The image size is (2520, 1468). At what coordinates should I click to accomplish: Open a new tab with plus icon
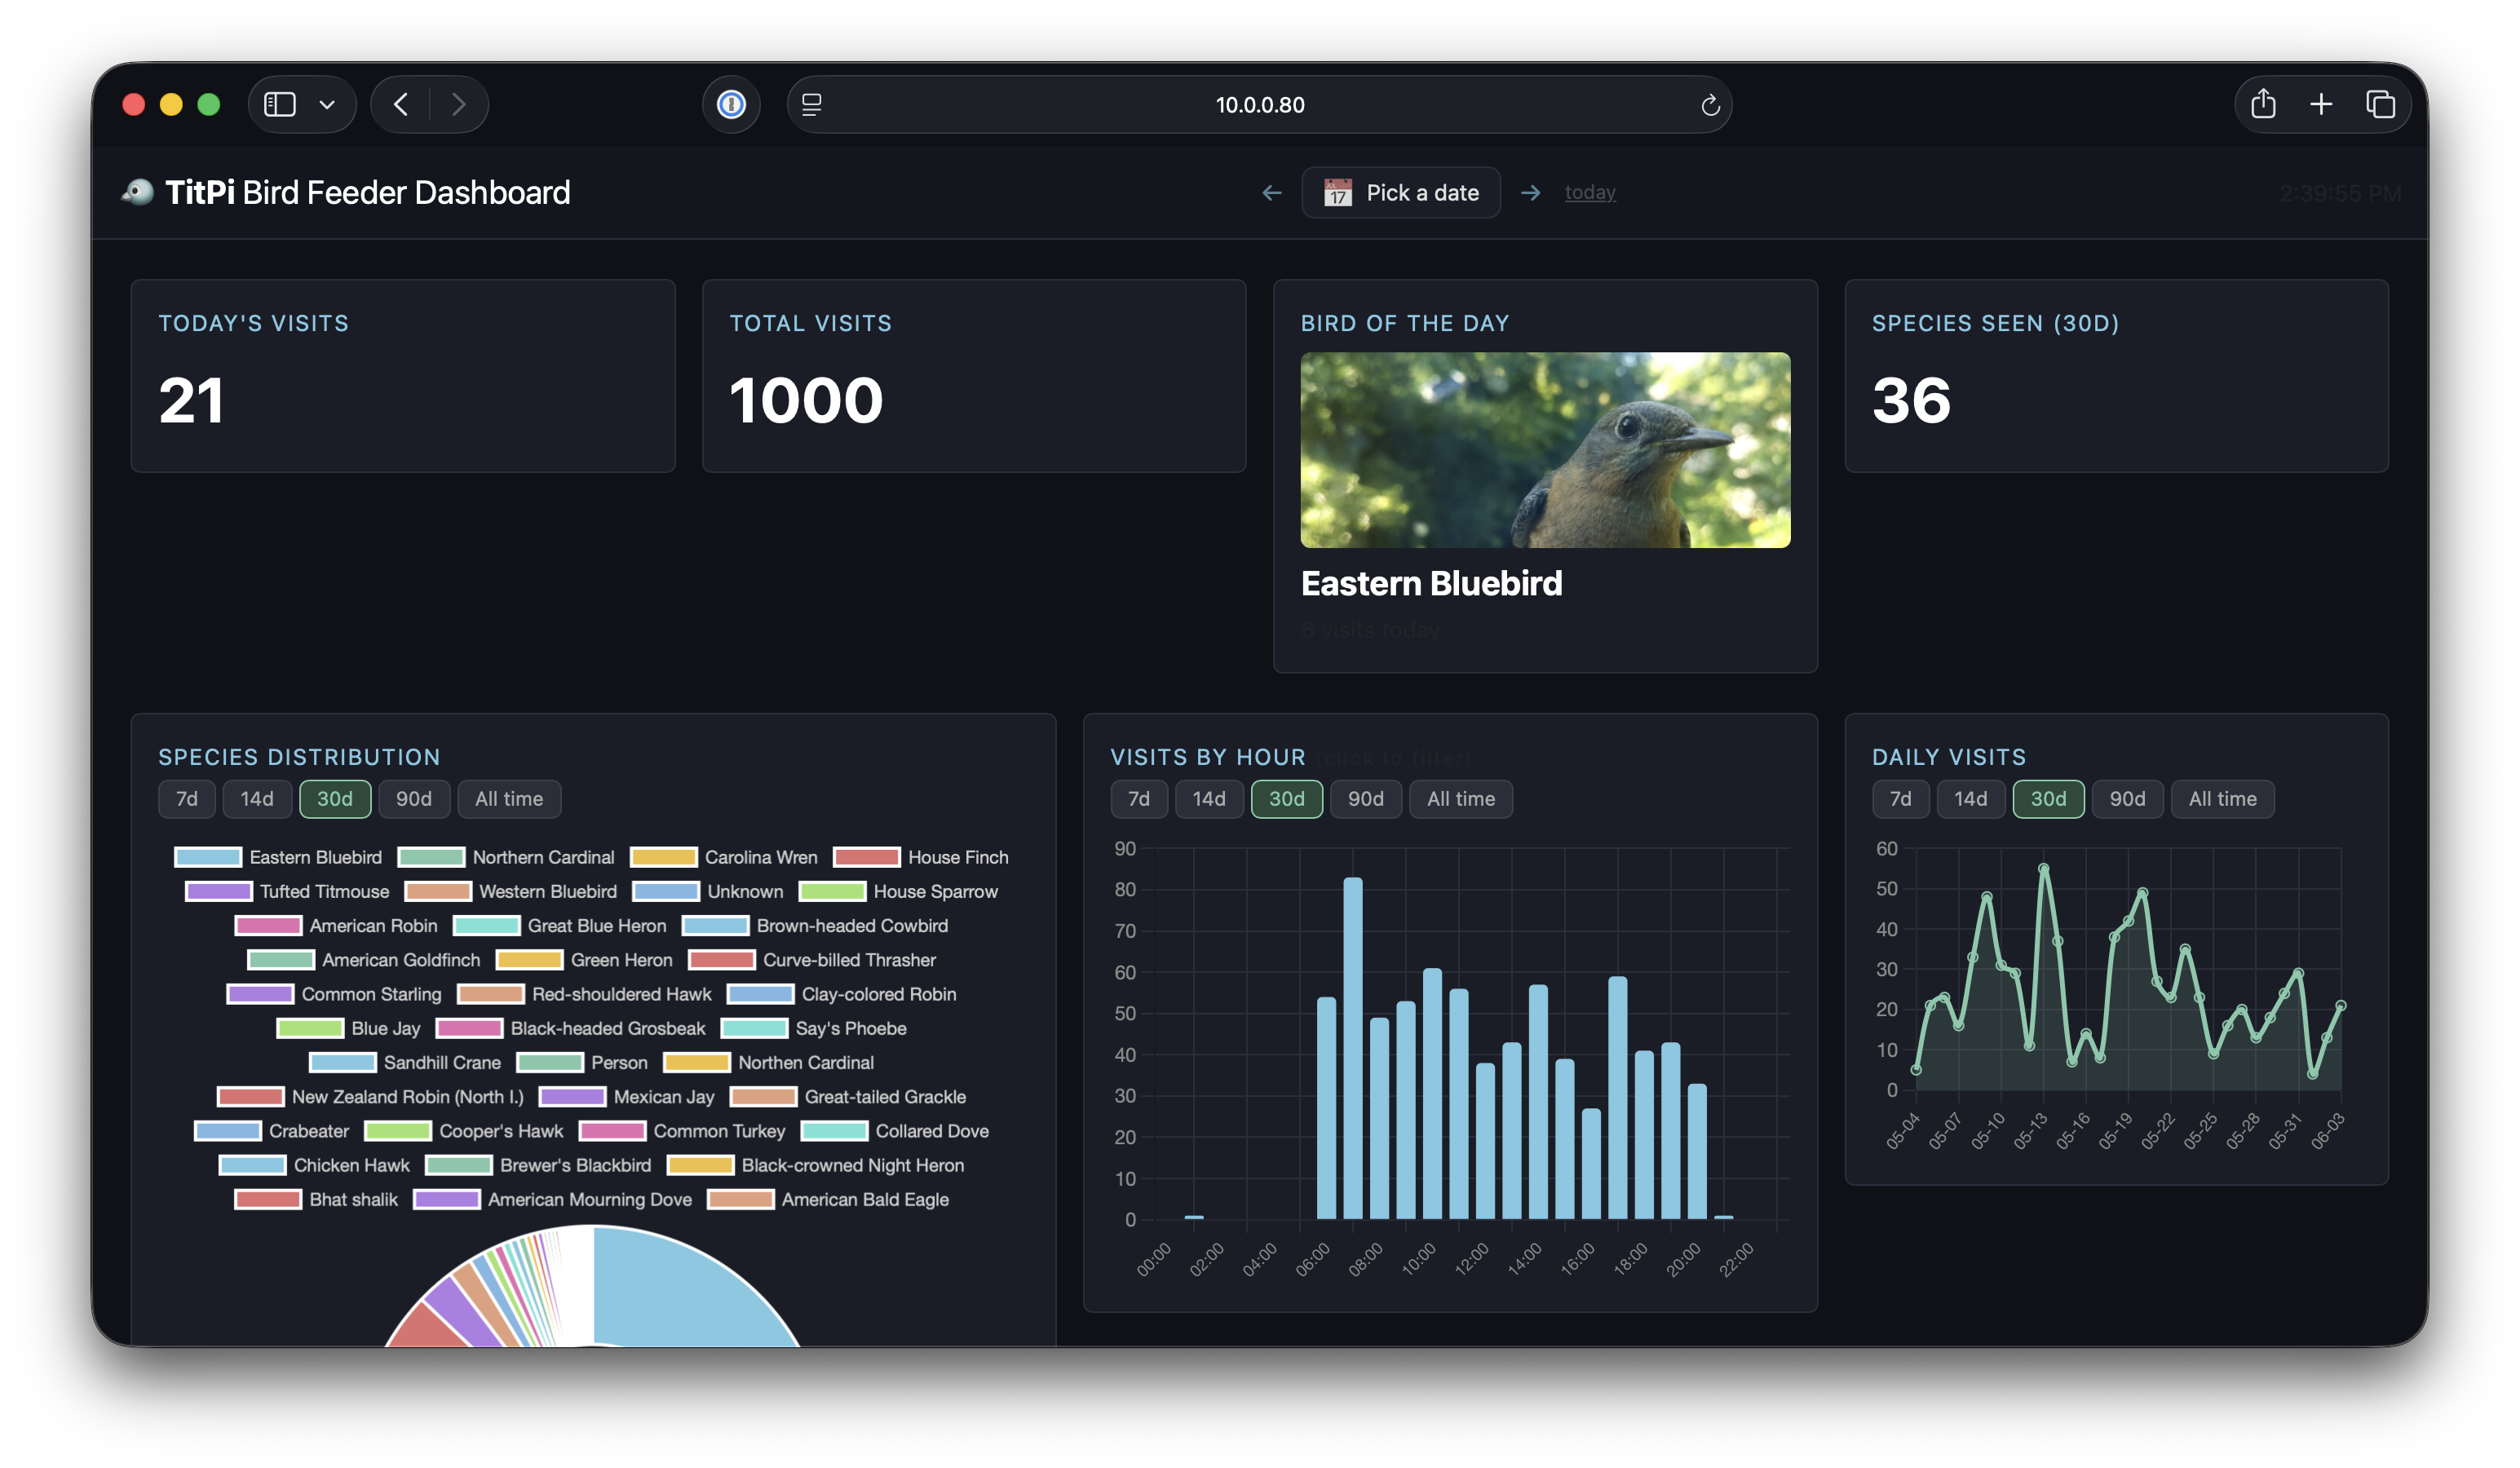tap(2321, 104)
